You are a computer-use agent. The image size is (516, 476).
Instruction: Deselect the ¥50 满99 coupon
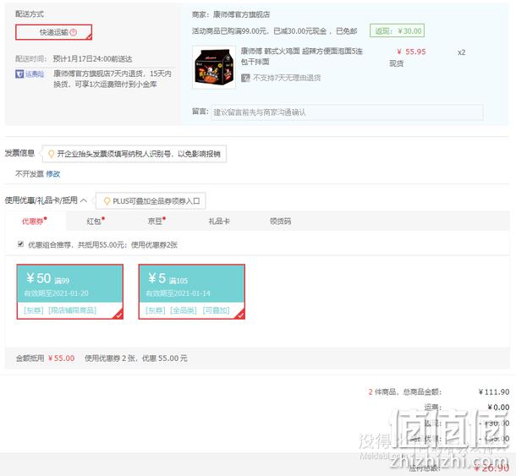(x=69, y=292)
